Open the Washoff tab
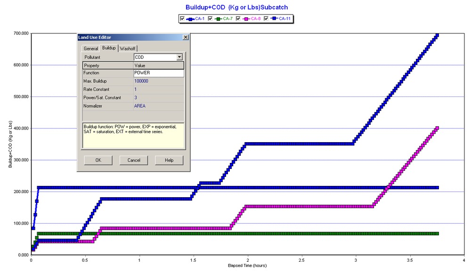 pyautogui.click(x=127, y=48)
